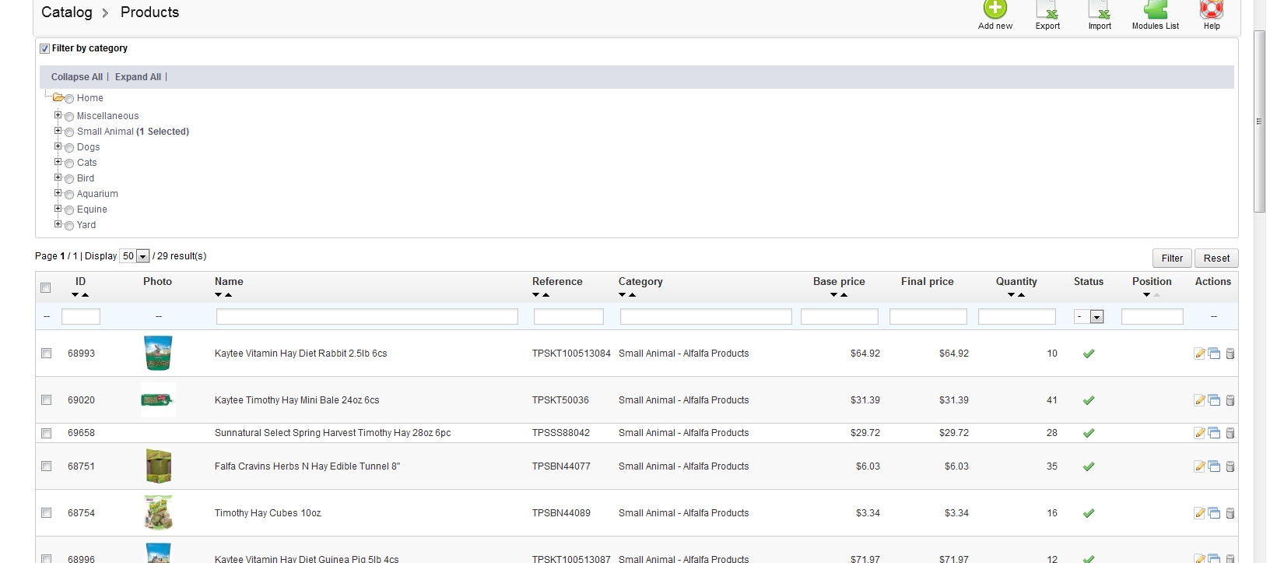
Task: Go to Catalog breadcrumb
Action: [67, 12]
